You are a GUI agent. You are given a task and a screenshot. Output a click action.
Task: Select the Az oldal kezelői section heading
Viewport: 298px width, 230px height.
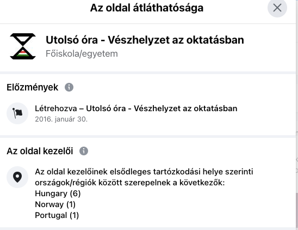point(40,151)
